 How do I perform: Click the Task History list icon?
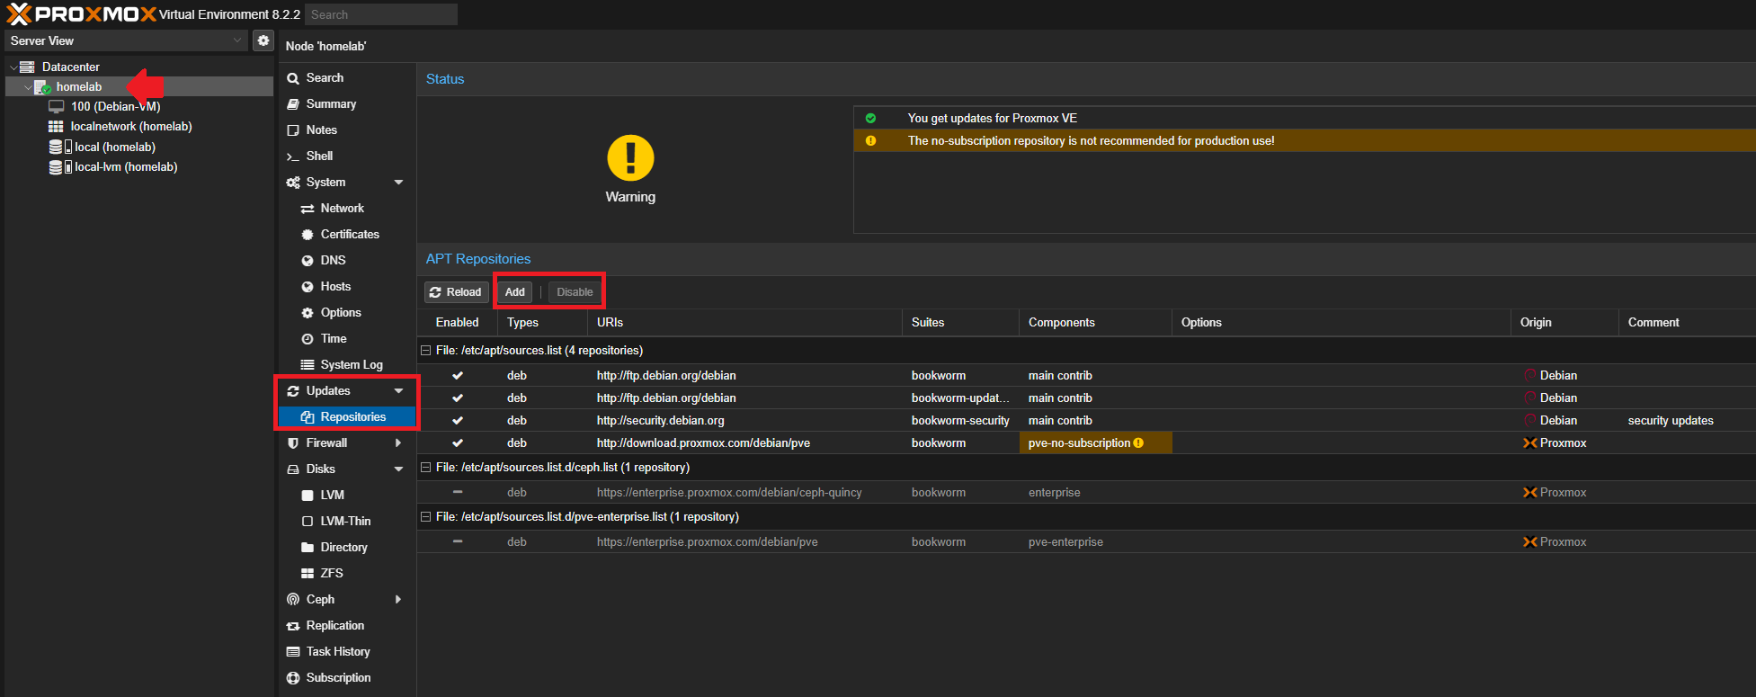[293, 652]
